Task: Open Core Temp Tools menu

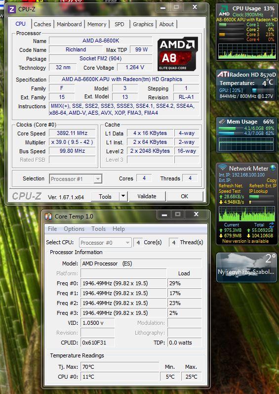Action: 98,229
